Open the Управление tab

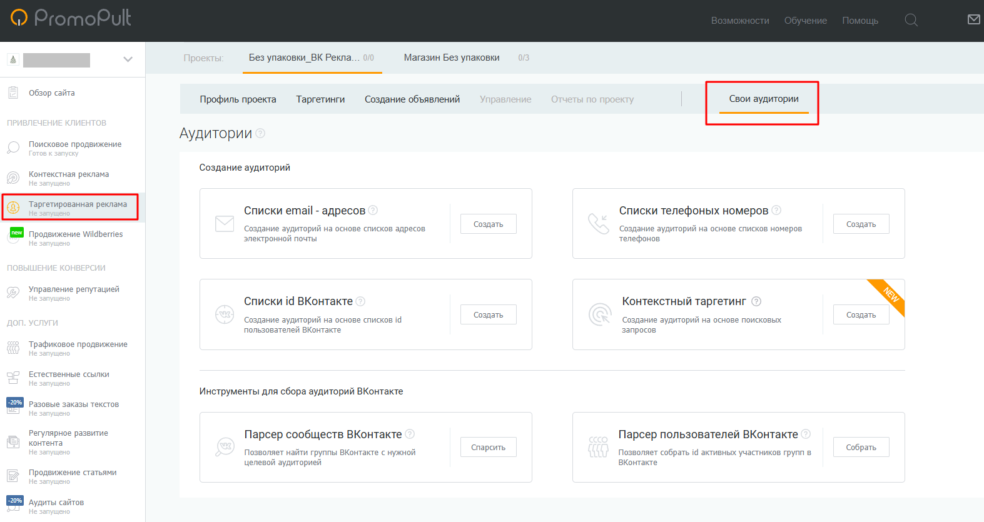coord(505,99)
